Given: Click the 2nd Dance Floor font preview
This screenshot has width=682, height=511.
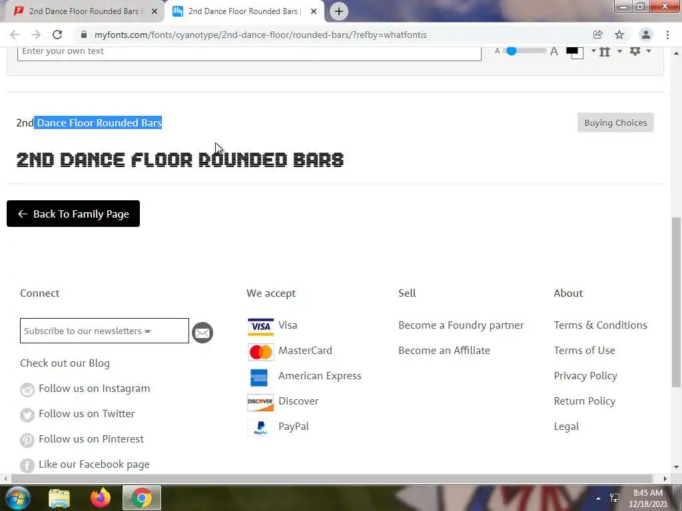Looking at the screenshot, I should 180,160.
